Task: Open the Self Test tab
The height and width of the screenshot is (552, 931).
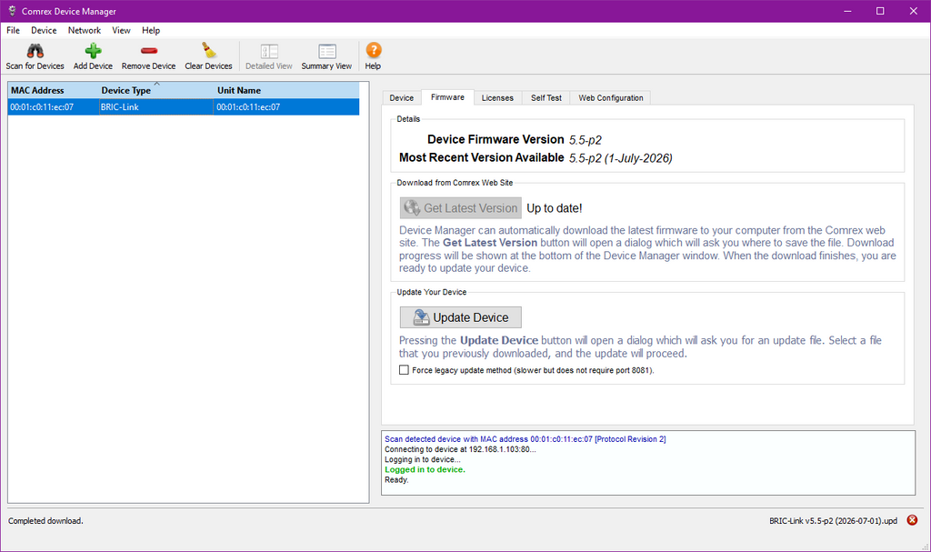Action: [546, 98]
